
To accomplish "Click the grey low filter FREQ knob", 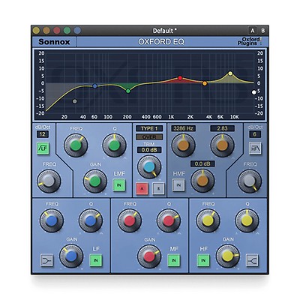I will click(49, 181).
